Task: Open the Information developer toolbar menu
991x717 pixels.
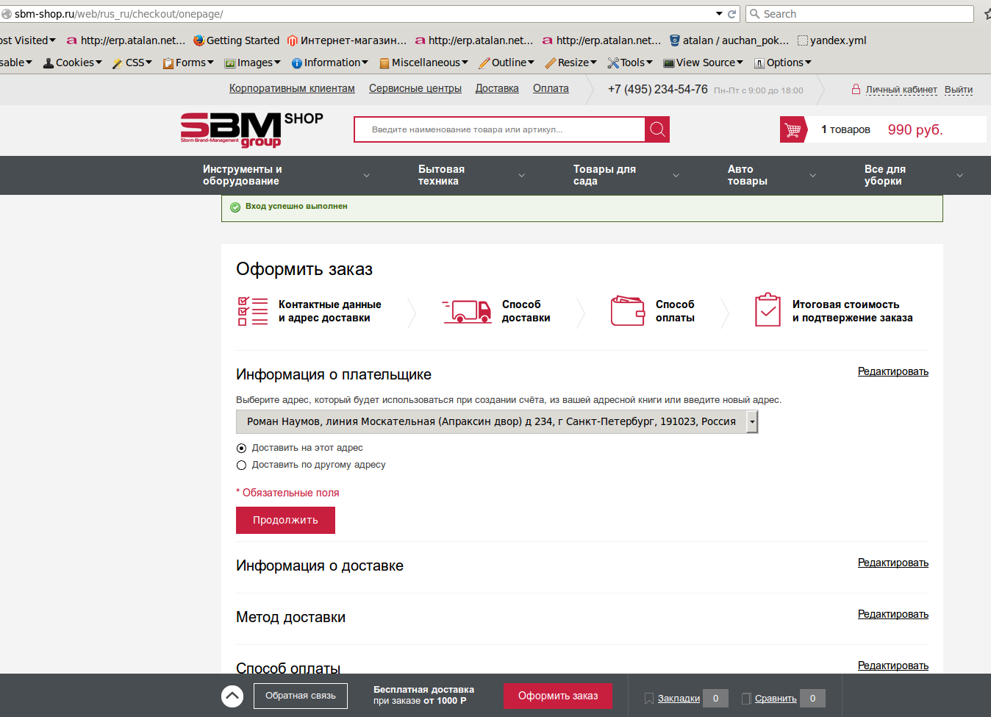Action: tap(330, 63)
